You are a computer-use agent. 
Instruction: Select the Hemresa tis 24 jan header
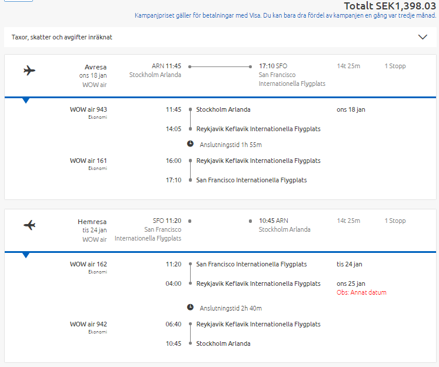[92, 226]
